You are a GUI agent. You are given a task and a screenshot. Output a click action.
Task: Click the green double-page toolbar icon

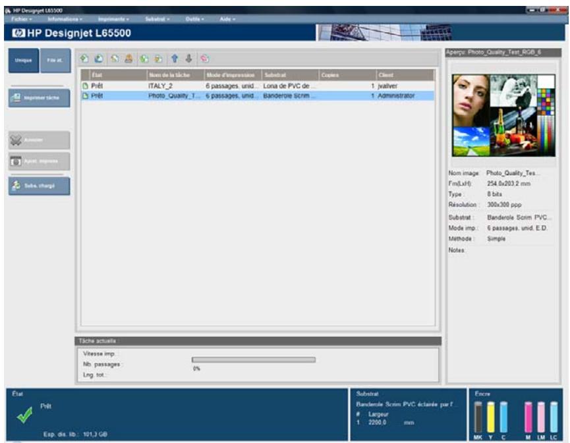(x=144, y=59)
